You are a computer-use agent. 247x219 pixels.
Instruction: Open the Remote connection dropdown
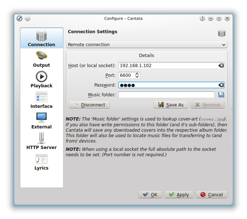pyautogui.click(x=146, y=44)
